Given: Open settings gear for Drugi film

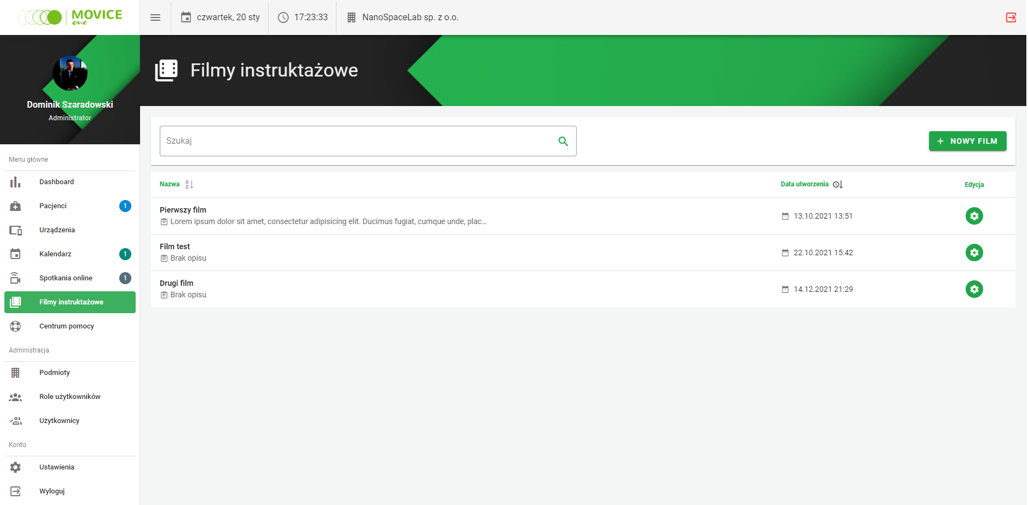Looking at the screenshot, I should click(974, 289).
